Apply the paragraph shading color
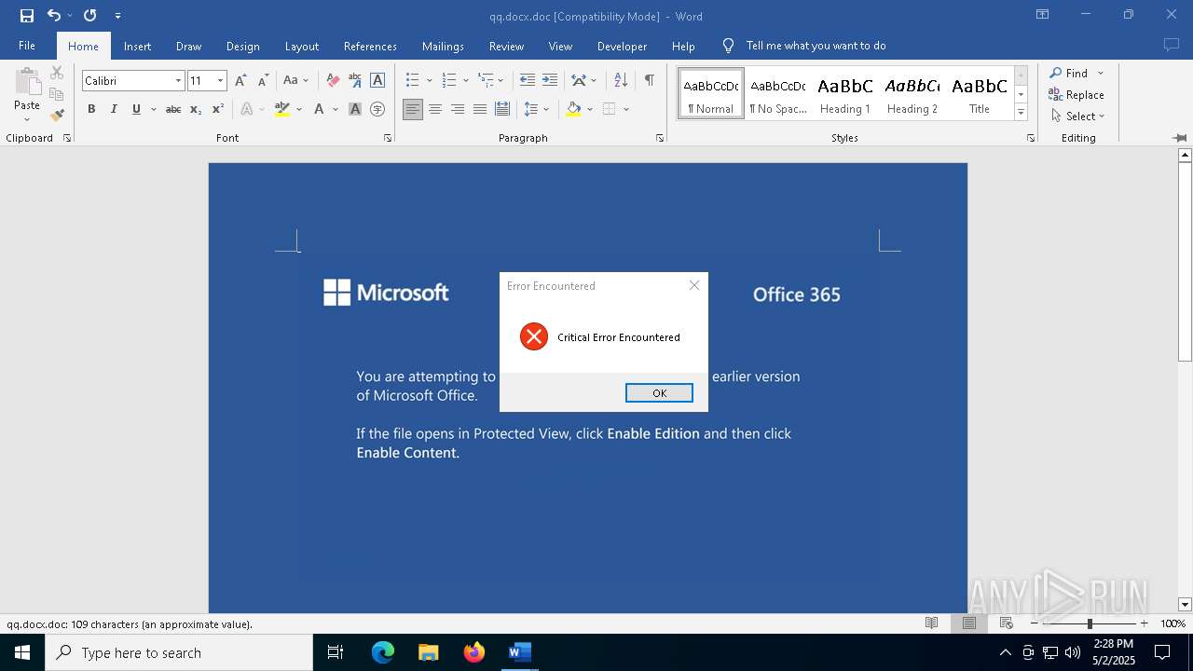The image size is (1193, 671). tap(573, 109)
